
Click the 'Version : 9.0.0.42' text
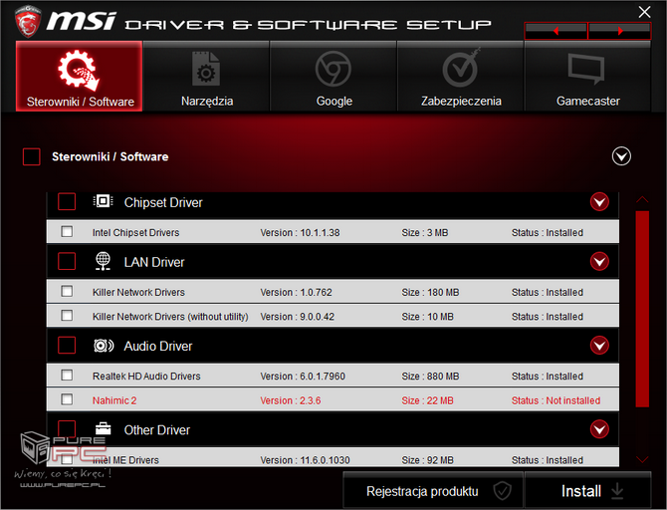click(297, 317)
